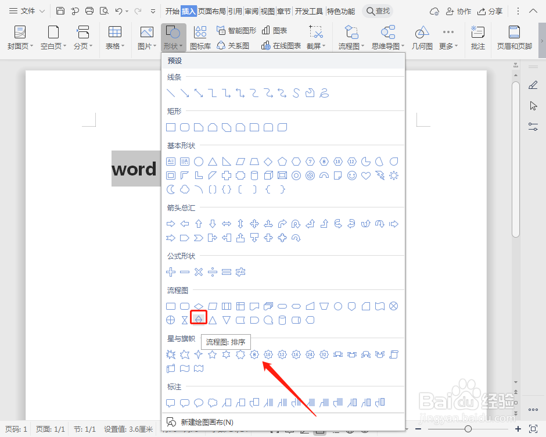Insert a table using the 表格 icon
The height and width of the screenshot is (437, 546).
tap(114, 36)
